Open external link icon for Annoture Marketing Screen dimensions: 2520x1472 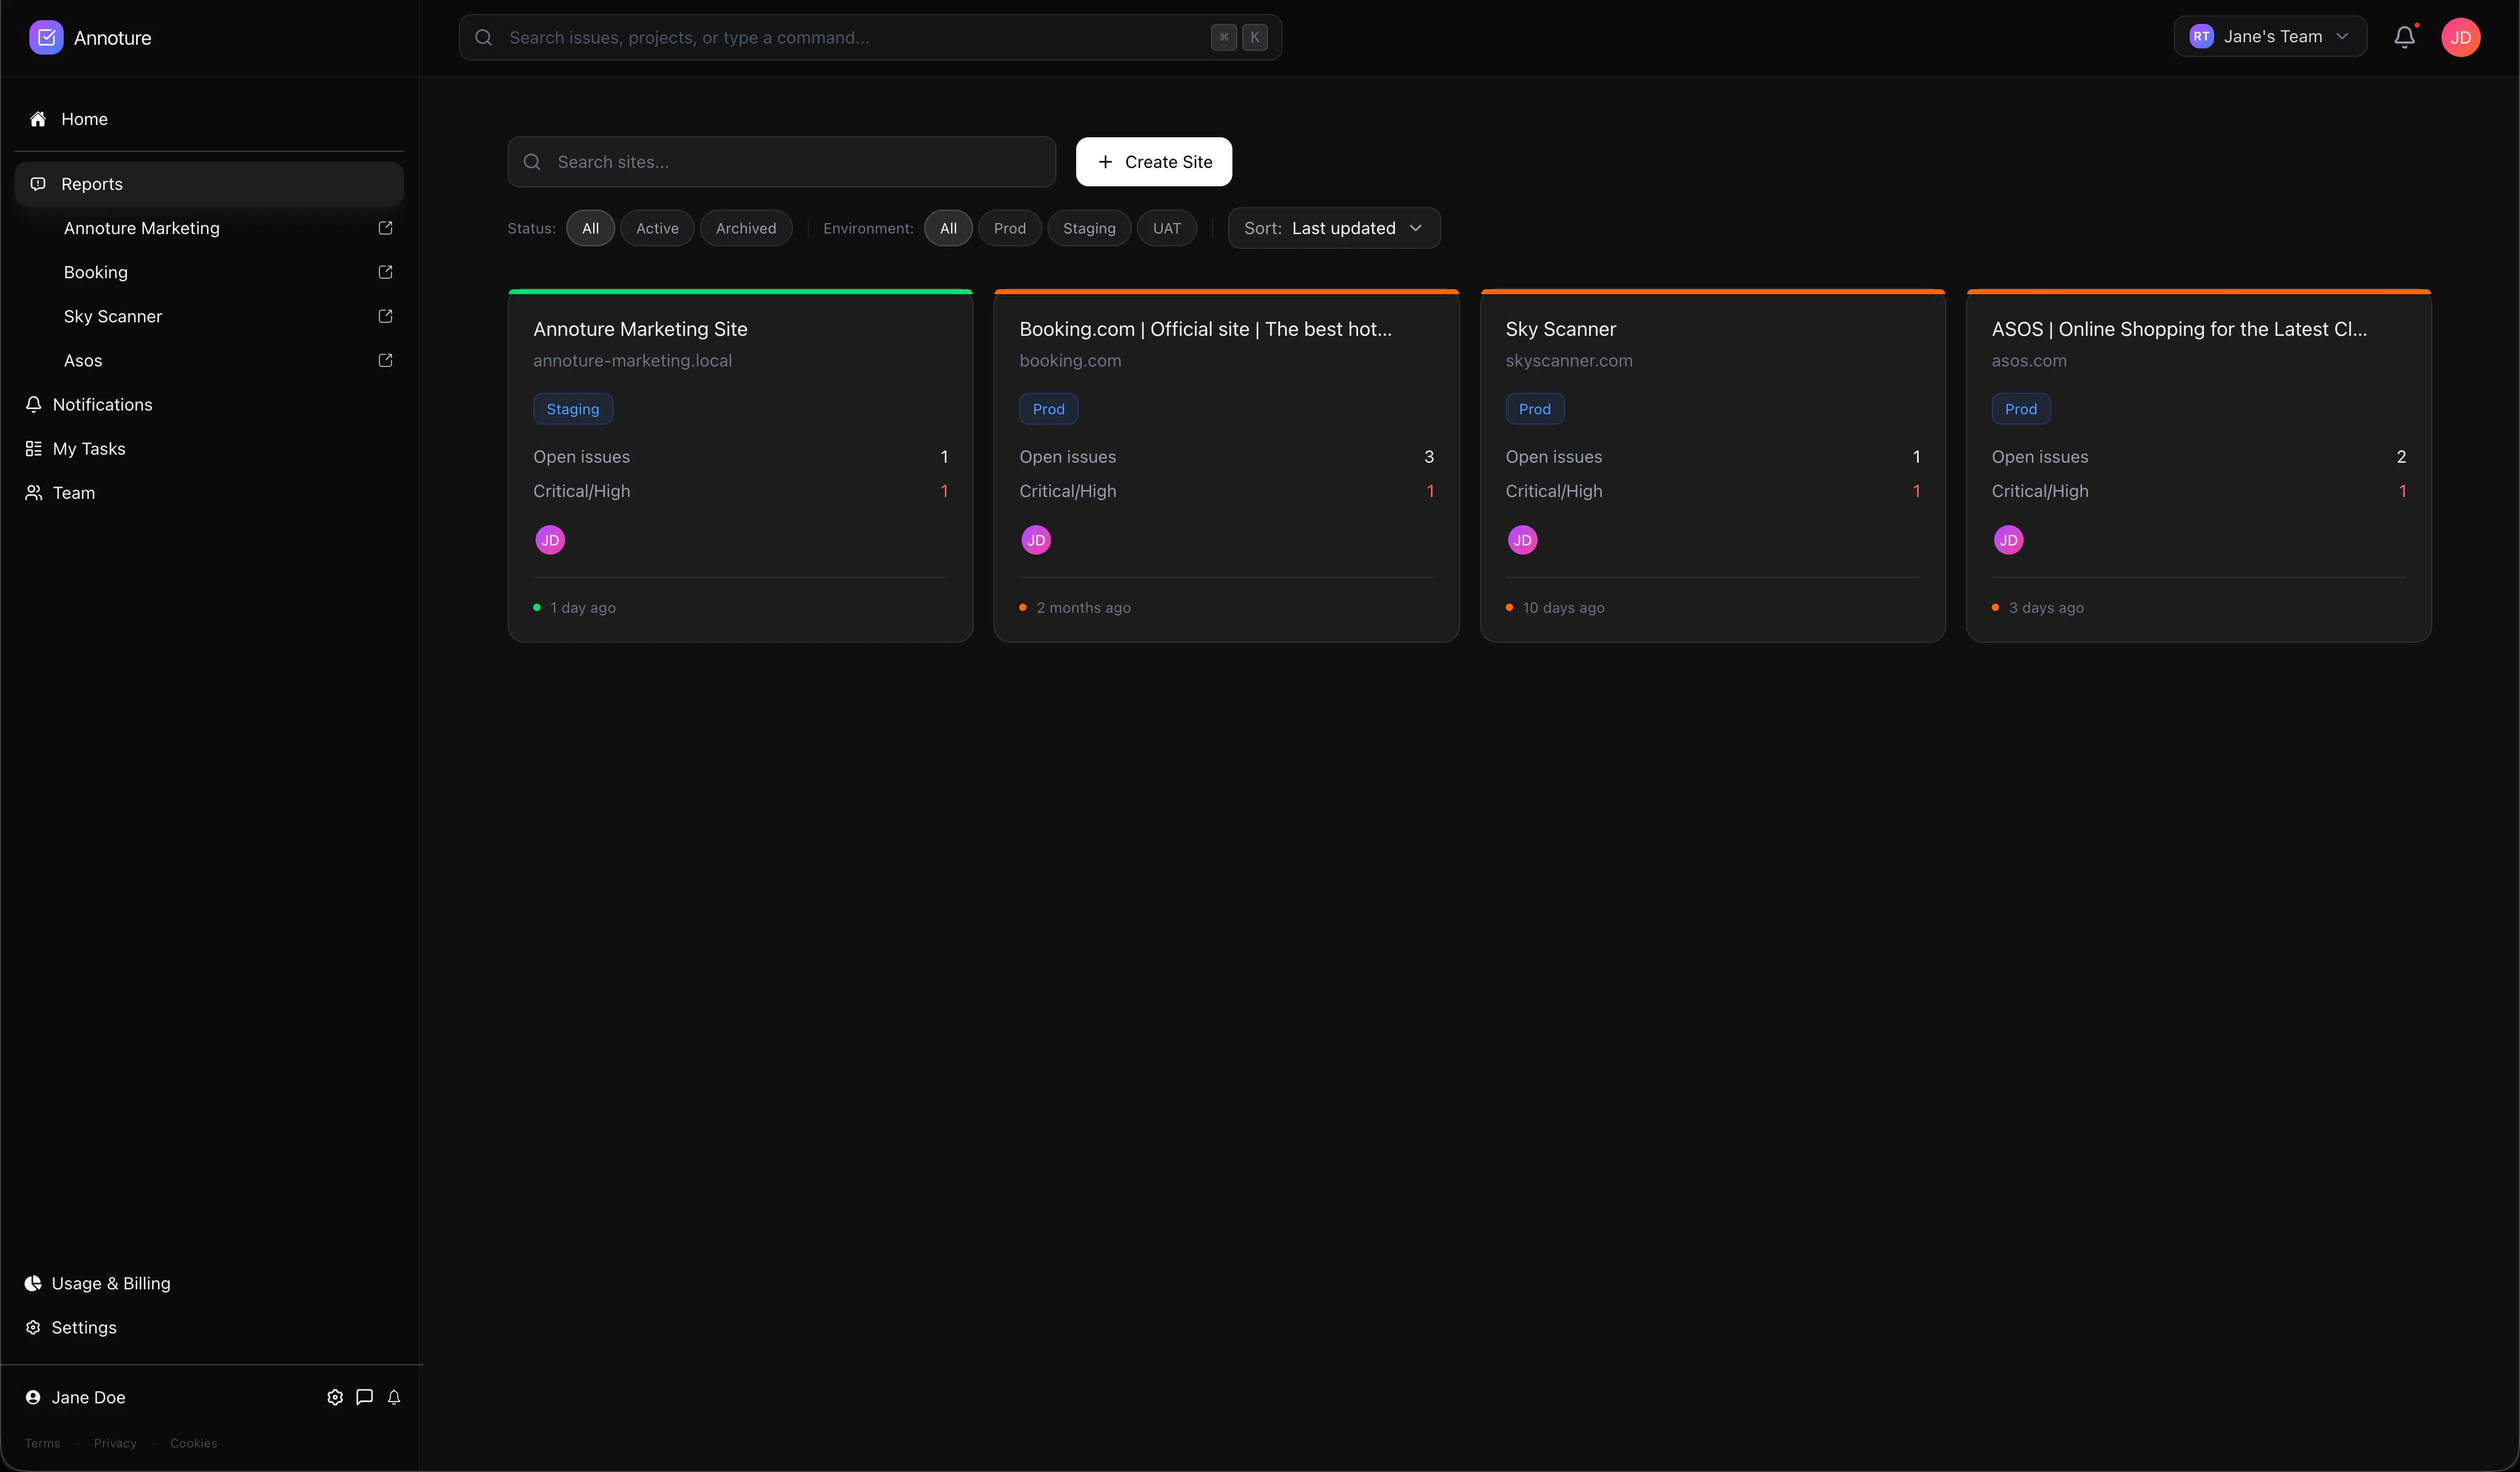pyautogui.click(x=385, y=228)
